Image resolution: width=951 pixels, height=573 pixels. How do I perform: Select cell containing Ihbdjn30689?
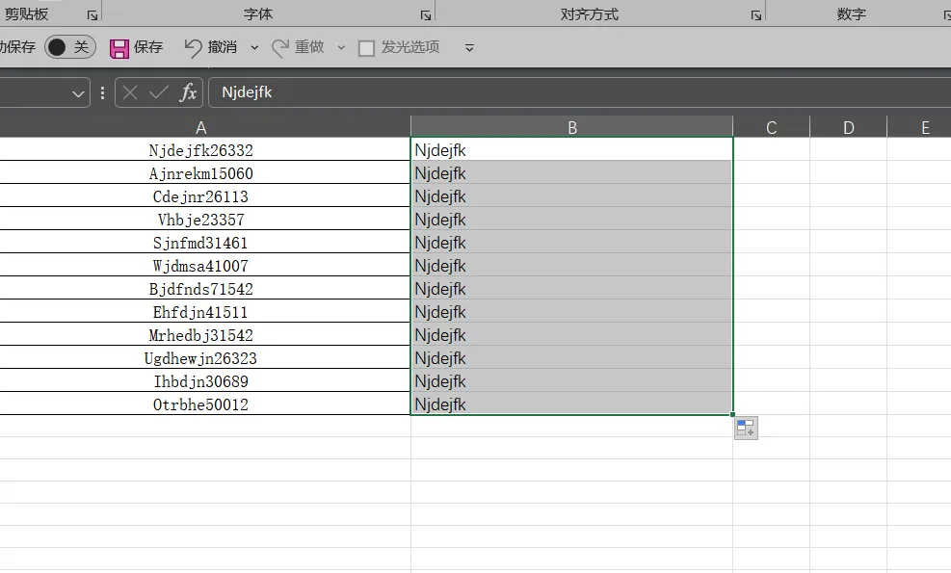tap(205, 380)
